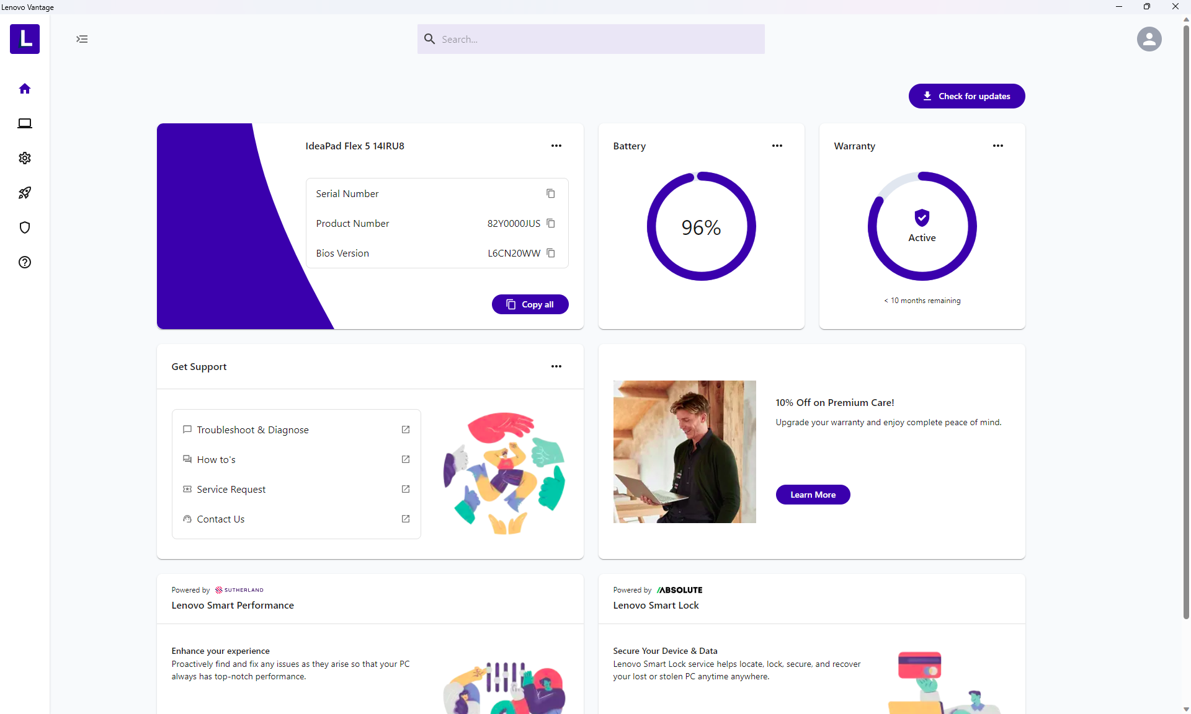Copy the Bios Version L6CN20WW
Viewport: 1191px width, 714px height.
coord(550,253)
